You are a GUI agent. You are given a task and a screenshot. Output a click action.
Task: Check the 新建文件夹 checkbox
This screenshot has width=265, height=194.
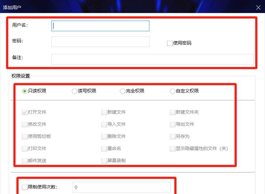pyautogui.click(x=172, y=112)
